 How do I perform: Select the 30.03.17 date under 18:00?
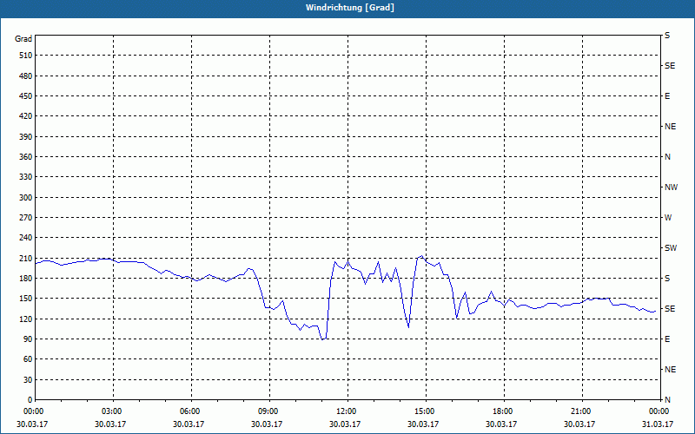point(501,424)
